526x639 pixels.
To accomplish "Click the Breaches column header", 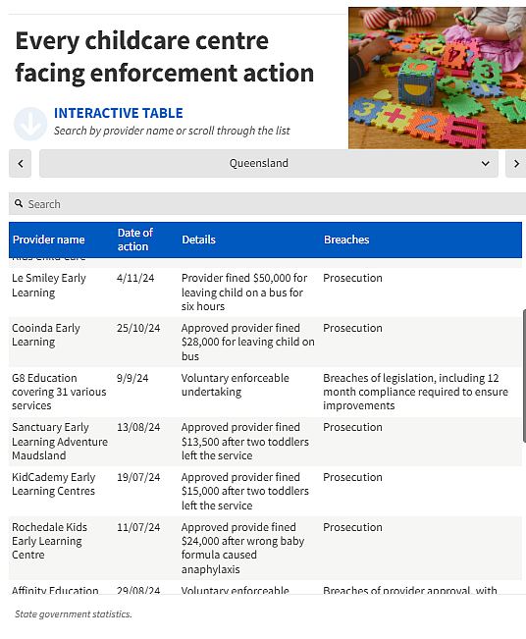I will click(346, 240).
